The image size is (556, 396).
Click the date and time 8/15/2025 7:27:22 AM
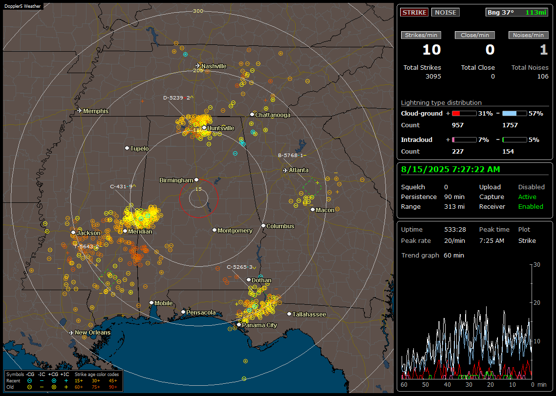click(x=450, y=170)
